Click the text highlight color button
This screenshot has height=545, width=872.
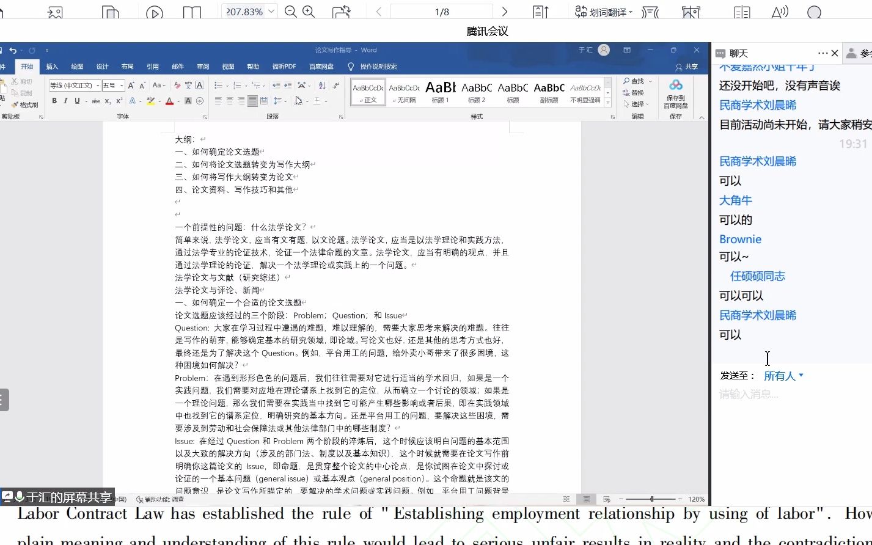150,101
